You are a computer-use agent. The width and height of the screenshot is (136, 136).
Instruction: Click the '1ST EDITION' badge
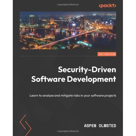(x=107, y=54)
